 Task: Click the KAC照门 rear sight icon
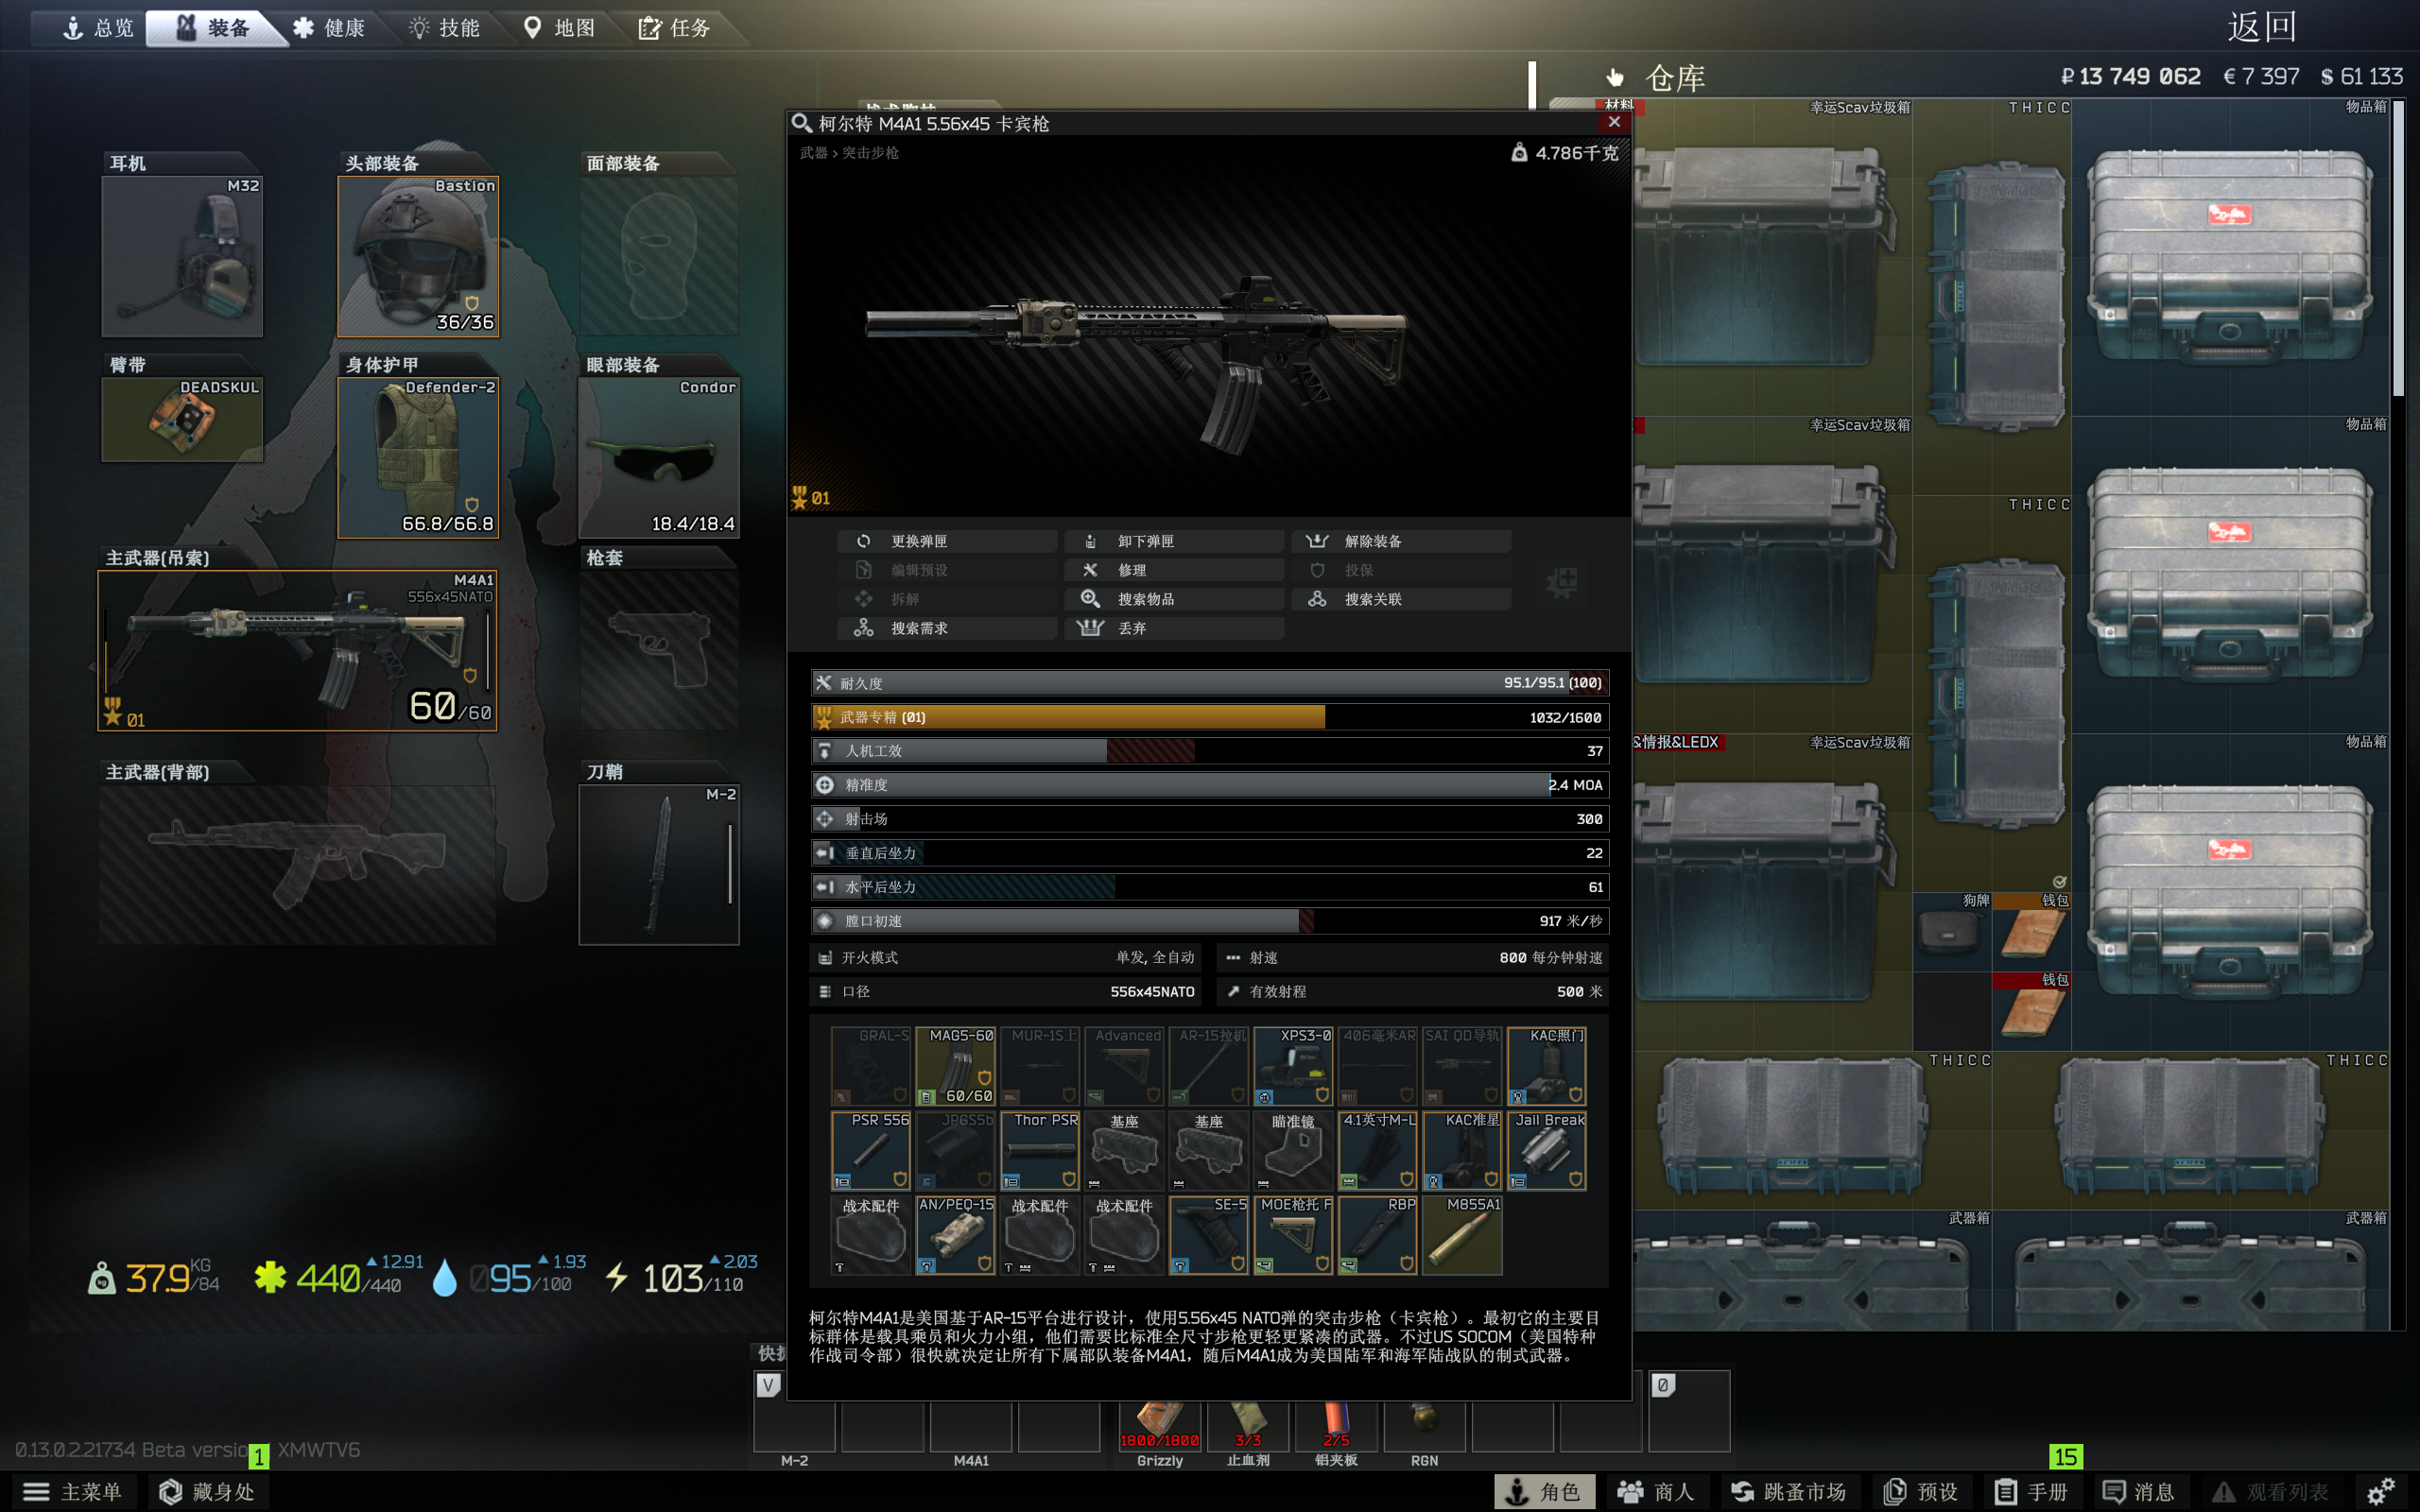1546,1066
